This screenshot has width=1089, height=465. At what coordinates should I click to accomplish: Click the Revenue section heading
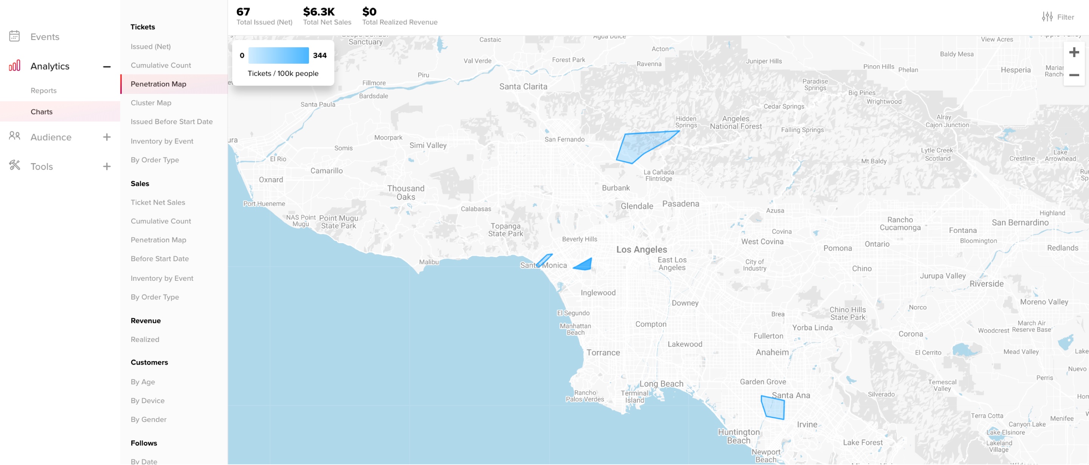tap(146, 320)
